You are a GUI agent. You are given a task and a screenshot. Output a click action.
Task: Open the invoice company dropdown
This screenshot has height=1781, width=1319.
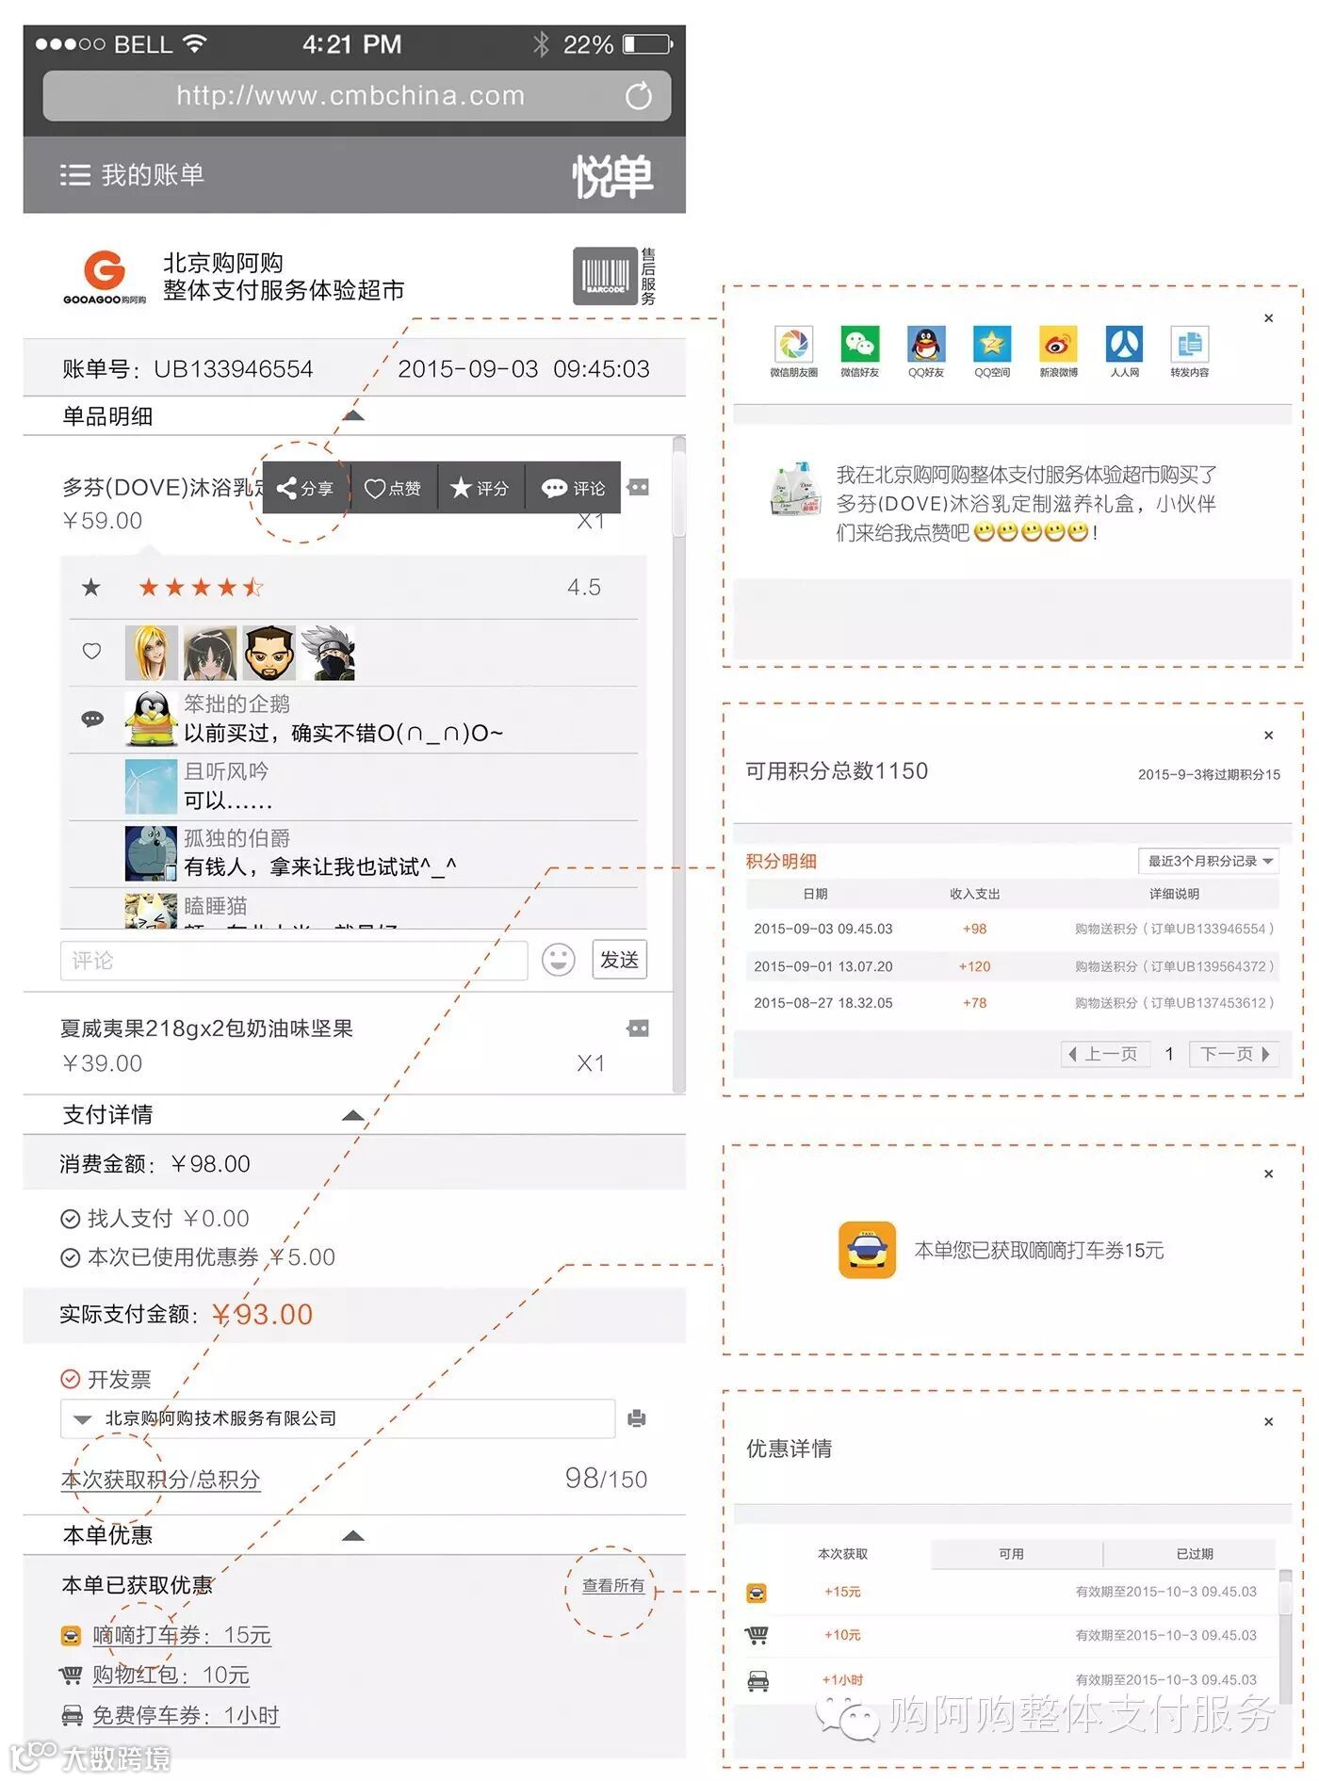pyautogui.click(x=337, y=1418)
